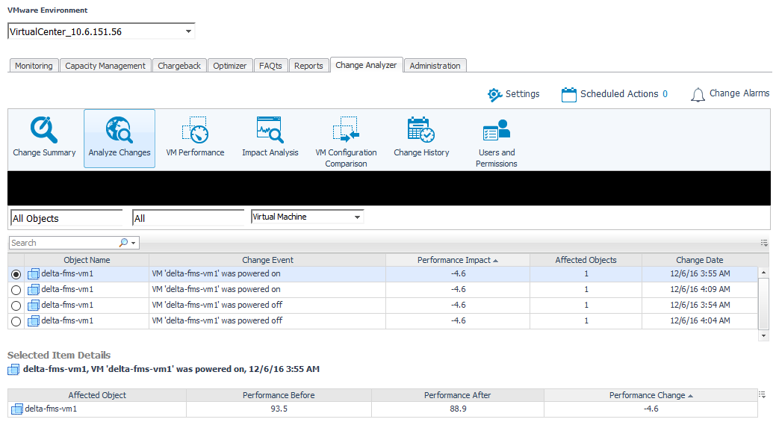Viewport: 779px width, 431px height.
Task: Switch to the Monitoring tab
Action: [x=34, y=66]
